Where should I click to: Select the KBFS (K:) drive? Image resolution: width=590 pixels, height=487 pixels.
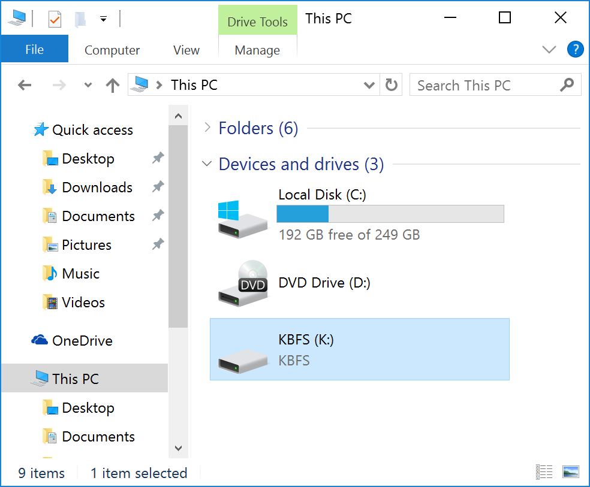coord(359,349)
